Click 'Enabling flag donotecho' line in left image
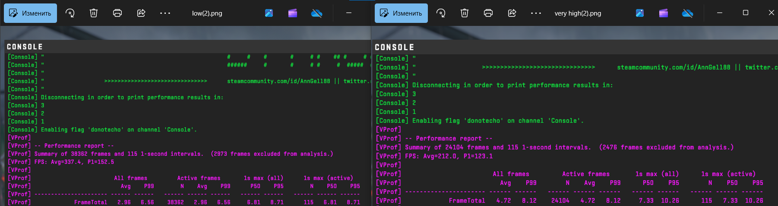 [x=119, y=130]
